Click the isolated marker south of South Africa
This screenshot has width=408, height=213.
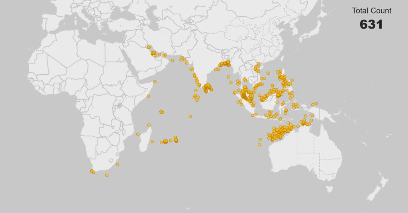point(107,175)
